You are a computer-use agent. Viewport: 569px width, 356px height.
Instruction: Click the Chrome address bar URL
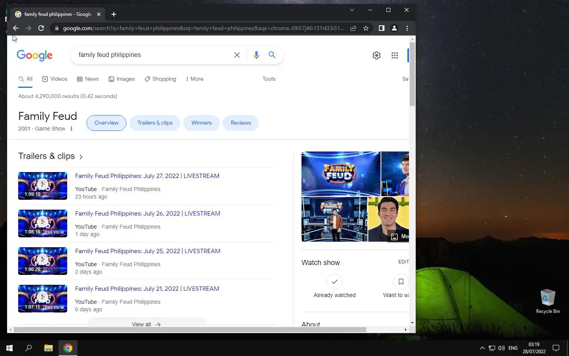coord(203,28)
